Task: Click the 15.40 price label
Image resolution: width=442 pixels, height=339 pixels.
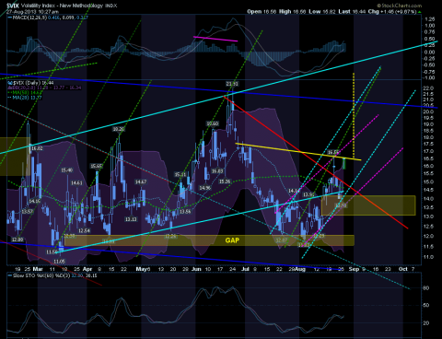Action: point(66,170)
